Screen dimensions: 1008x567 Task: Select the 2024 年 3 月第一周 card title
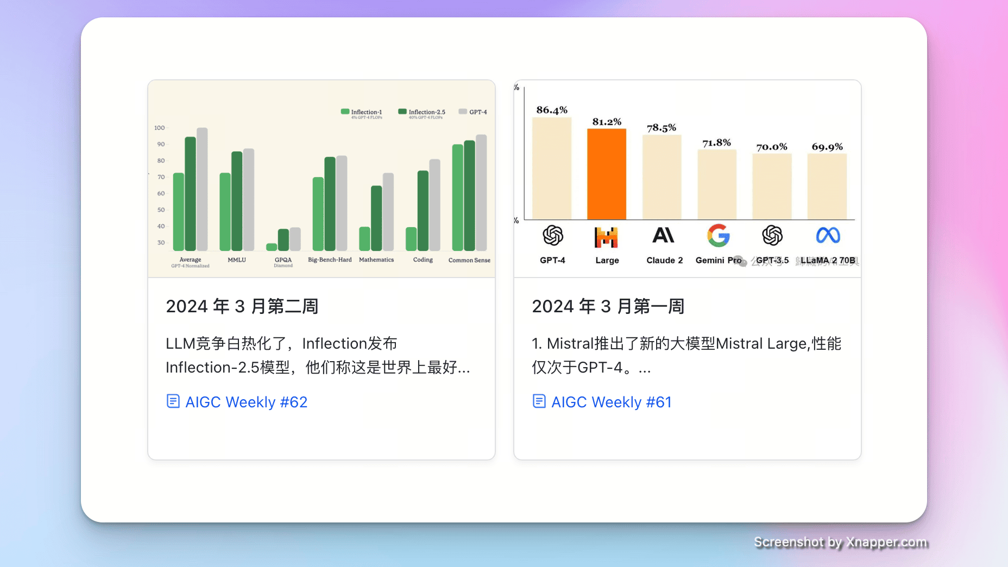pyautogui.click(x=608, y=306)
